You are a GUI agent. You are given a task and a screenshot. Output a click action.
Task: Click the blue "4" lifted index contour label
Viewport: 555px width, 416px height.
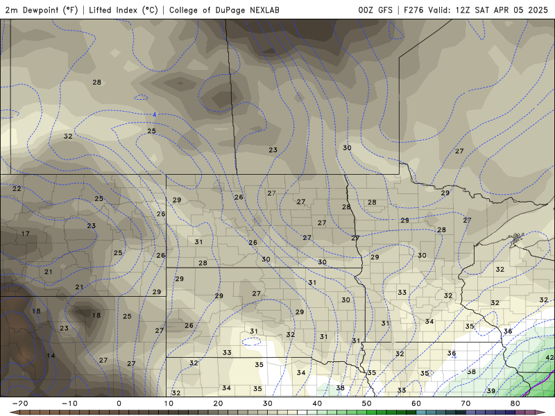coord(154,114)
